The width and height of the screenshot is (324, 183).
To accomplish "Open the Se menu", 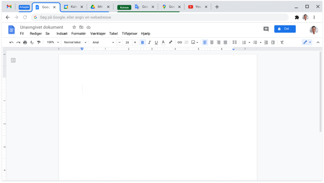I will [48, 33].
